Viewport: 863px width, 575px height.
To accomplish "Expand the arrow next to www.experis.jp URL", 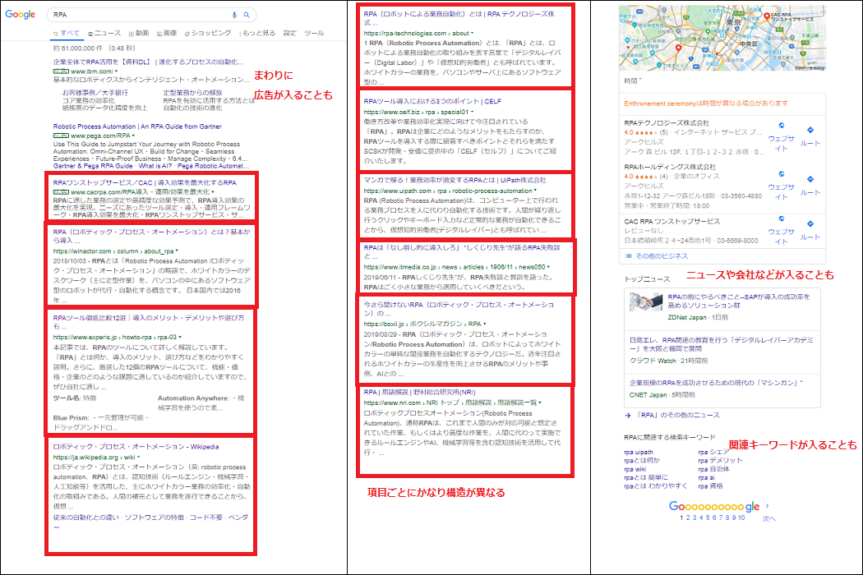I will tap(181, 337).
